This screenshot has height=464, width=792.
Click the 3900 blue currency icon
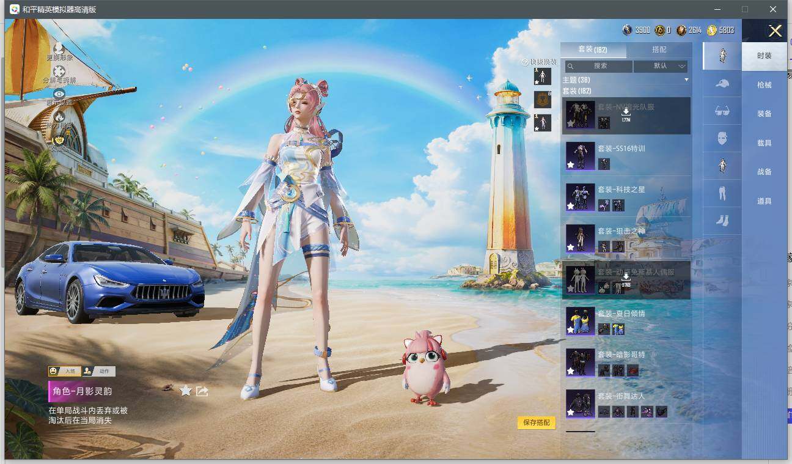pyautogui.click(x=627, y=30)
